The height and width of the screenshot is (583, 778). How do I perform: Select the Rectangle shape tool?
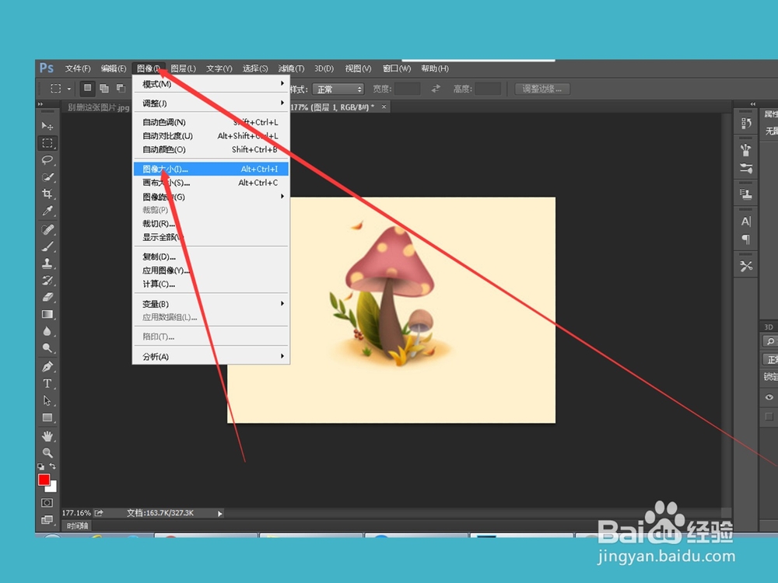(47, 417)
